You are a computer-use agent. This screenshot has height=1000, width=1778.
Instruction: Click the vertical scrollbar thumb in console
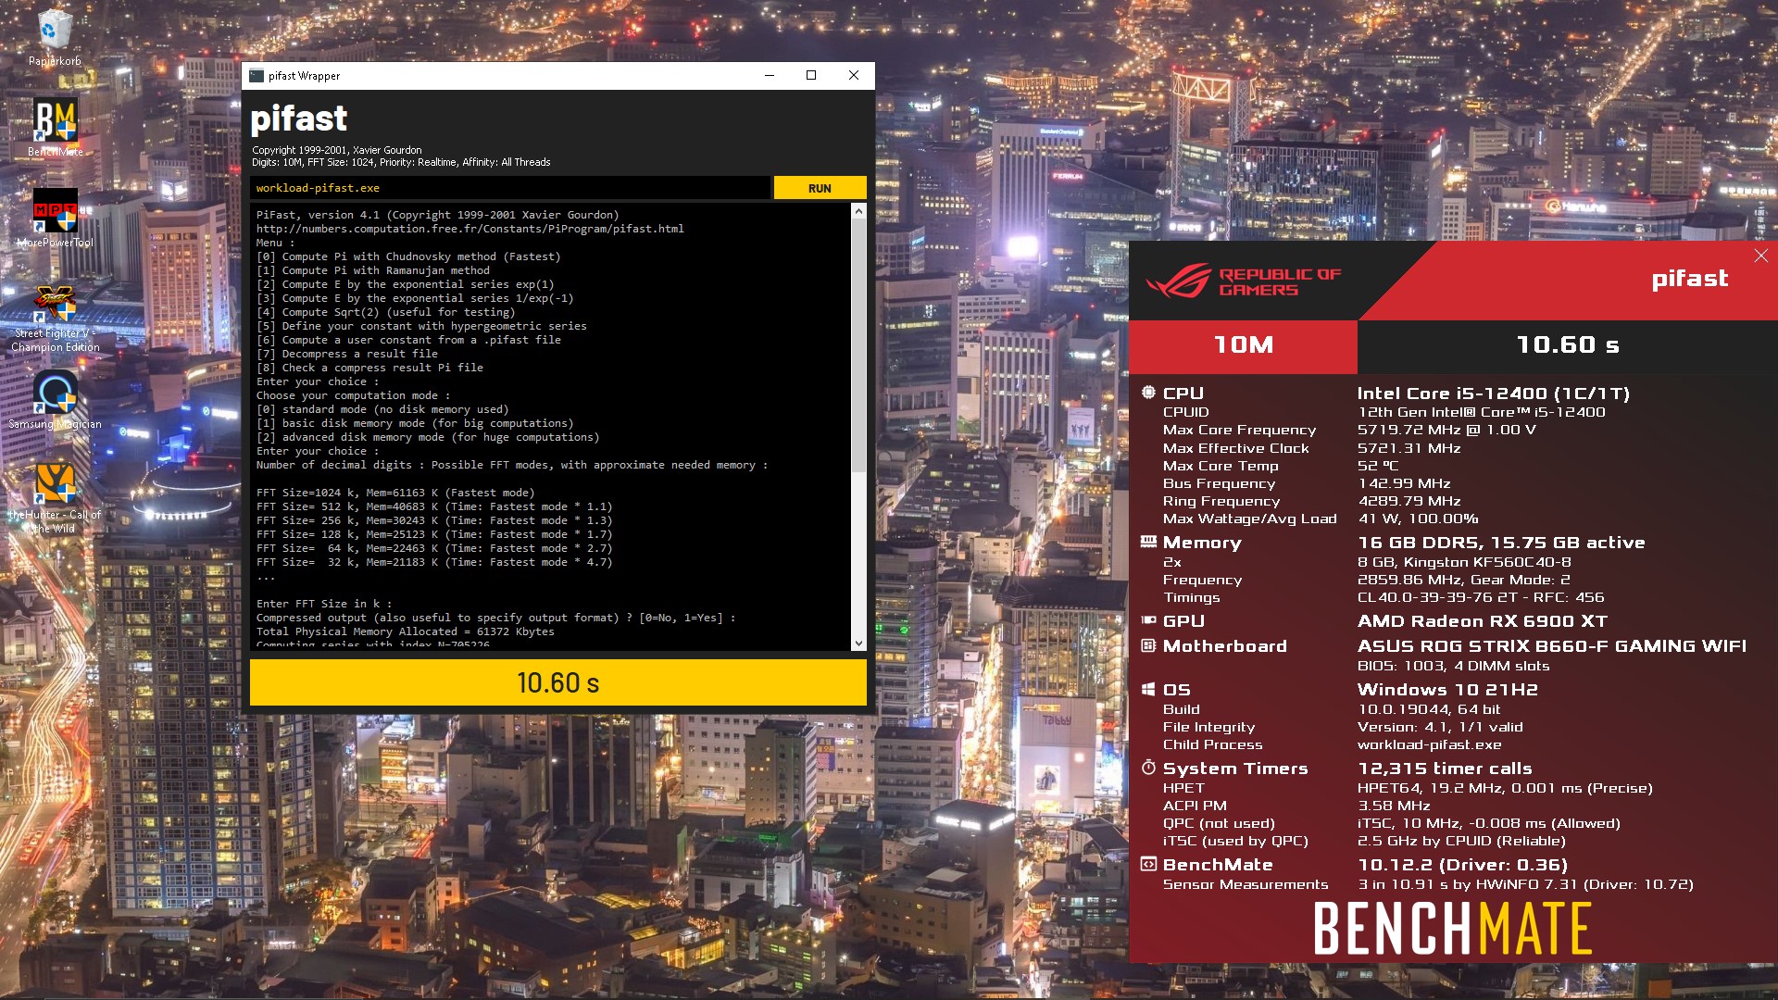point(858,344)
